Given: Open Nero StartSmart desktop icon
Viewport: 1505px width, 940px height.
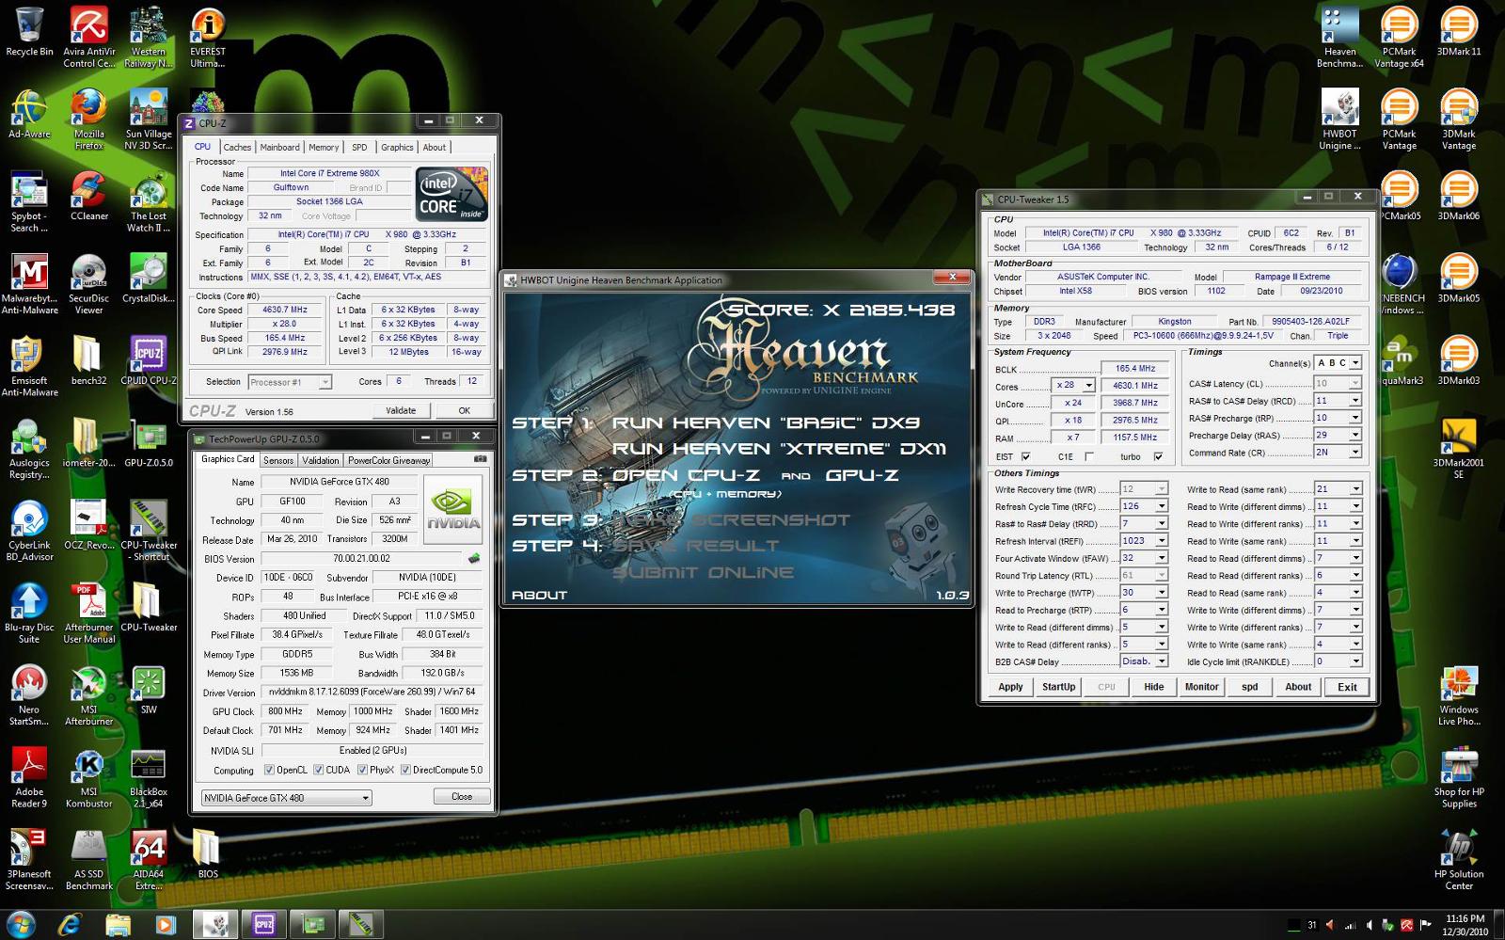Looking at the screenshot, I should click(x=29, y=696).
